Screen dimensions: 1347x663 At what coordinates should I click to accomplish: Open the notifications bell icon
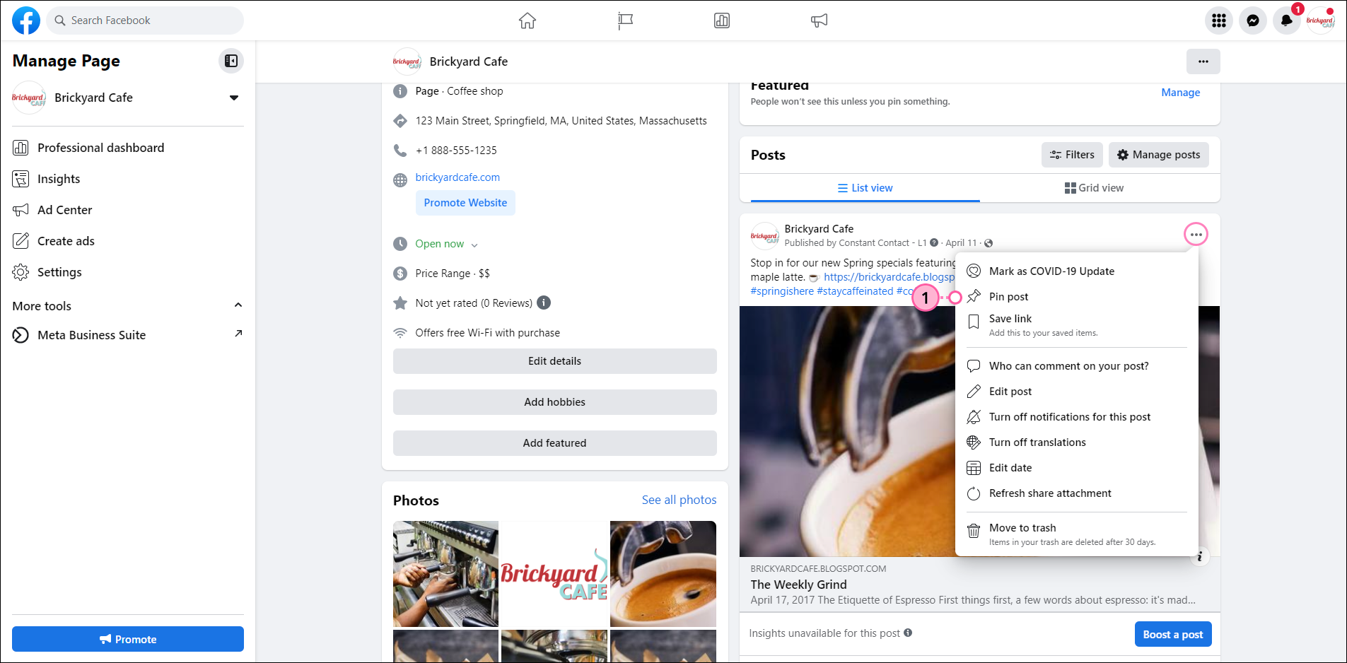[1287, 20]
